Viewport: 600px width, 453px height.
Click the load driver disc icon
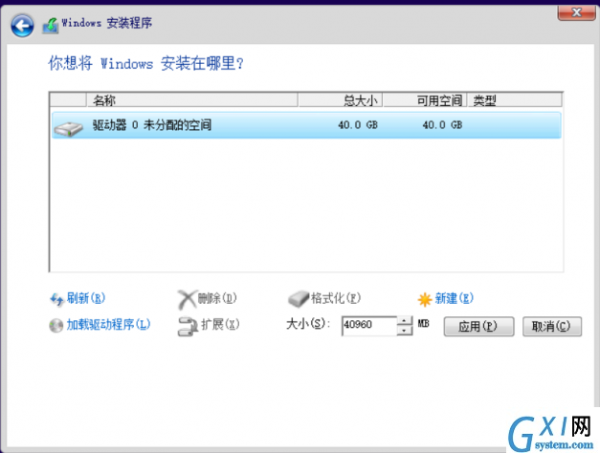(56, 325)
